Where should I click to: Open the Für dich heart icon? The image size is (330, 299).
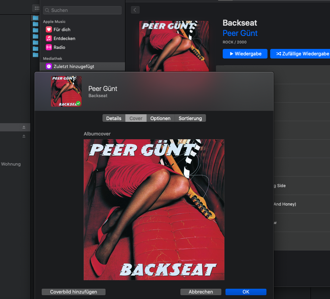49,30
